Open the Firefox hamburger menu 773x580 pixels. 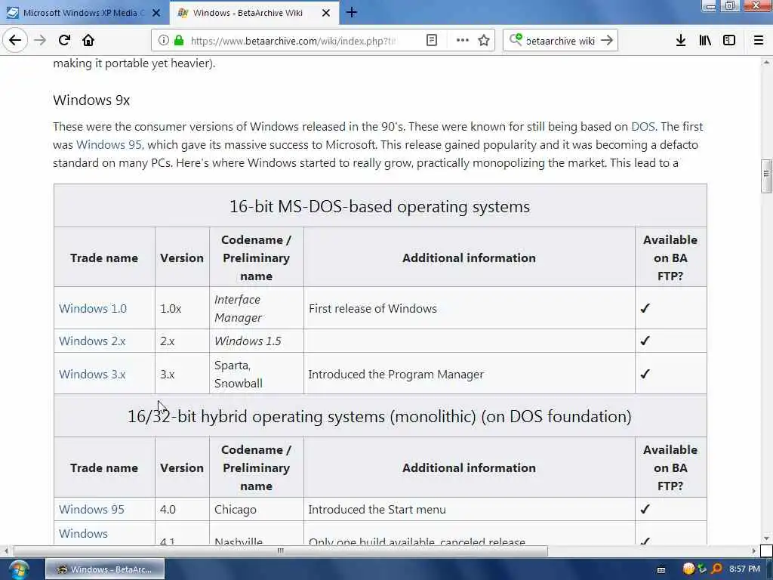click(759, 41)
